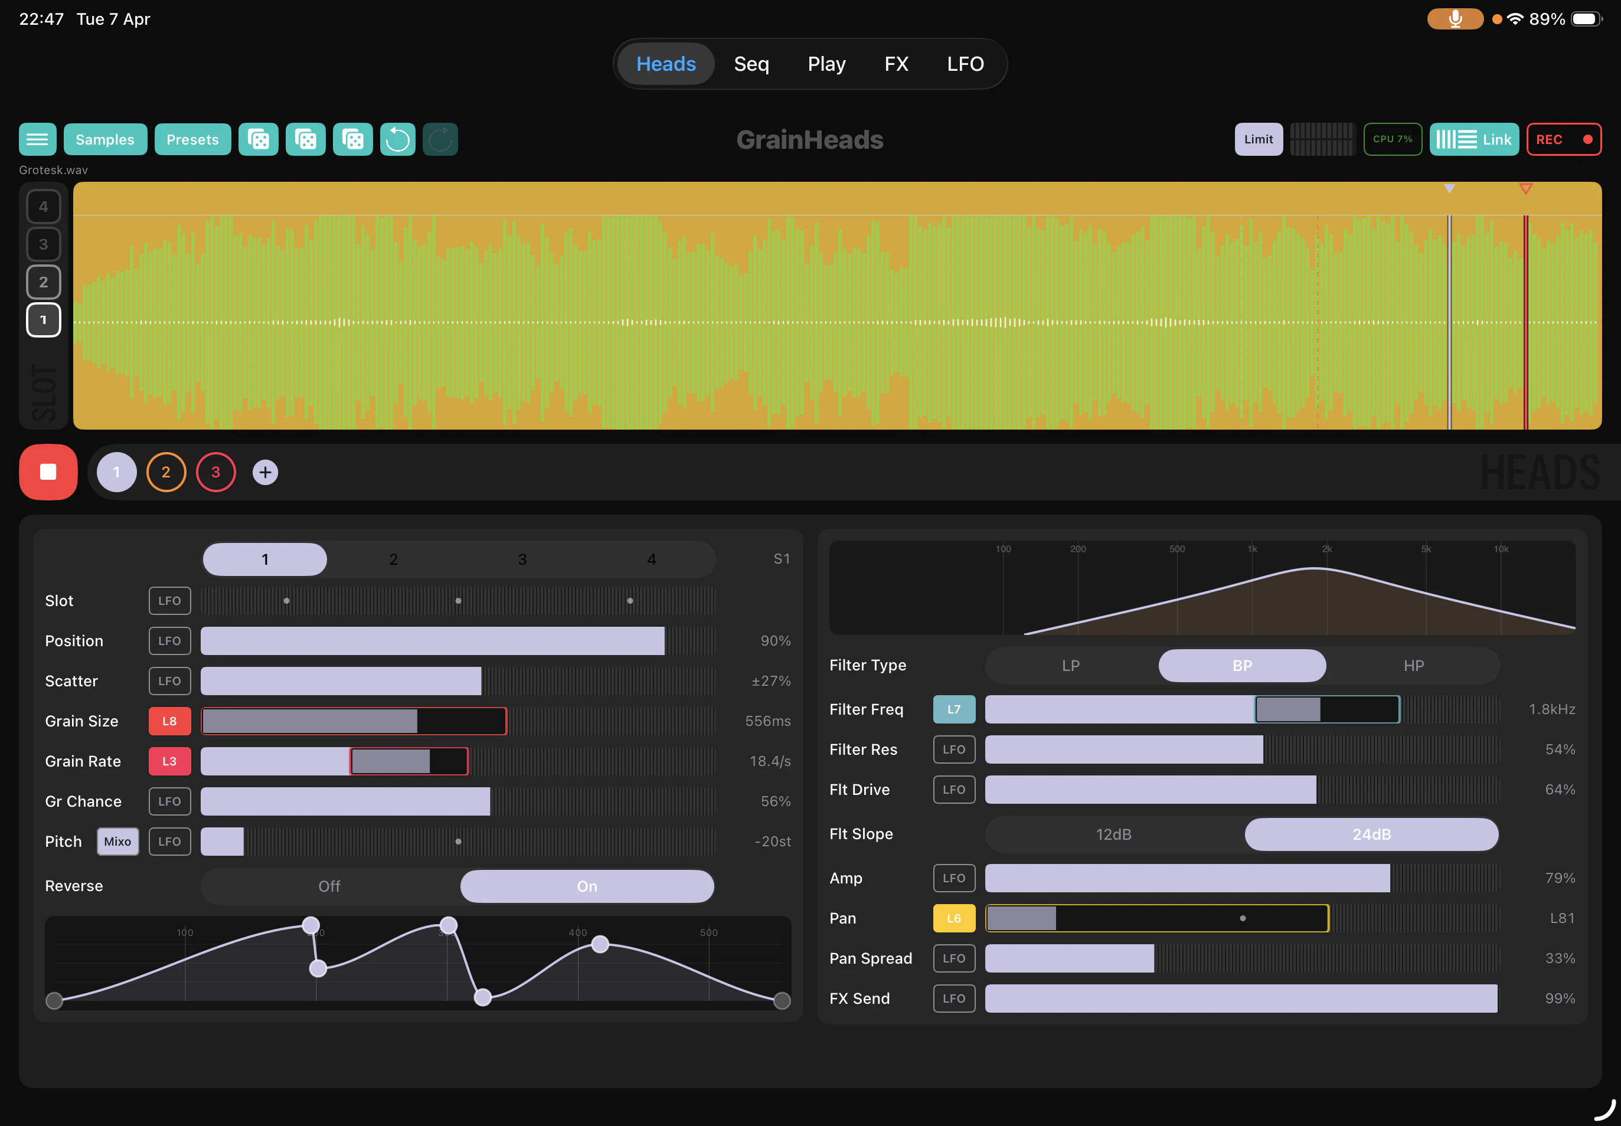Switch Flt Slope to 12dB
1621x1126 pixels.
click(1113, 834)
